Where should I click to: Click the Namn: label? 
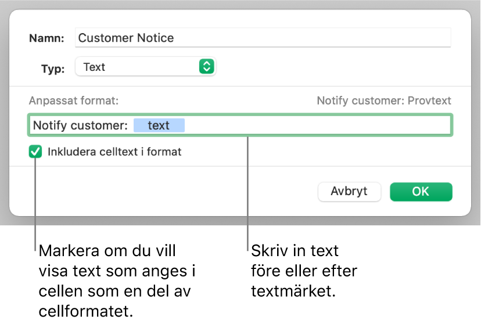pos(48,39)
